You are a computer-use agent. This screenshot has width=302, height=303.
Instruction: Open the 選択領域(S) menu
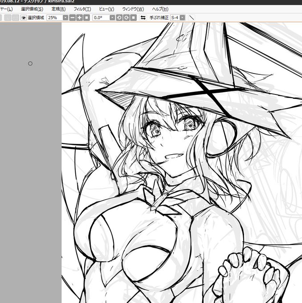(32, 9)
